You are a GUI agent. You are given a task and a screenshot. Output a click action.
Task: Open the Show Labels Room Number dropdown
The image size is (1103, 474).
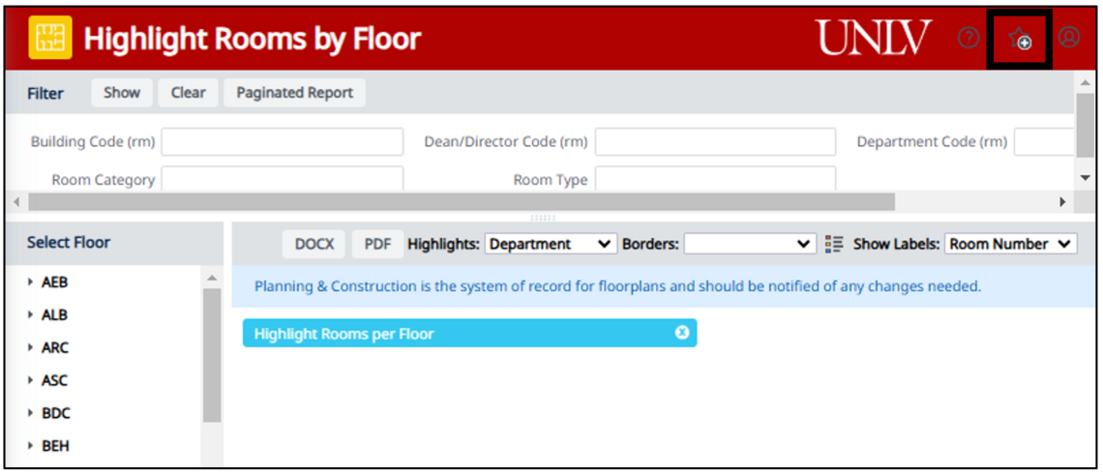tap(1010, 245)
